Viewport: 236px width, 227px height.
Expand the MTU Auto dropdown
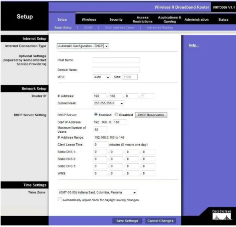pos(101,77)
